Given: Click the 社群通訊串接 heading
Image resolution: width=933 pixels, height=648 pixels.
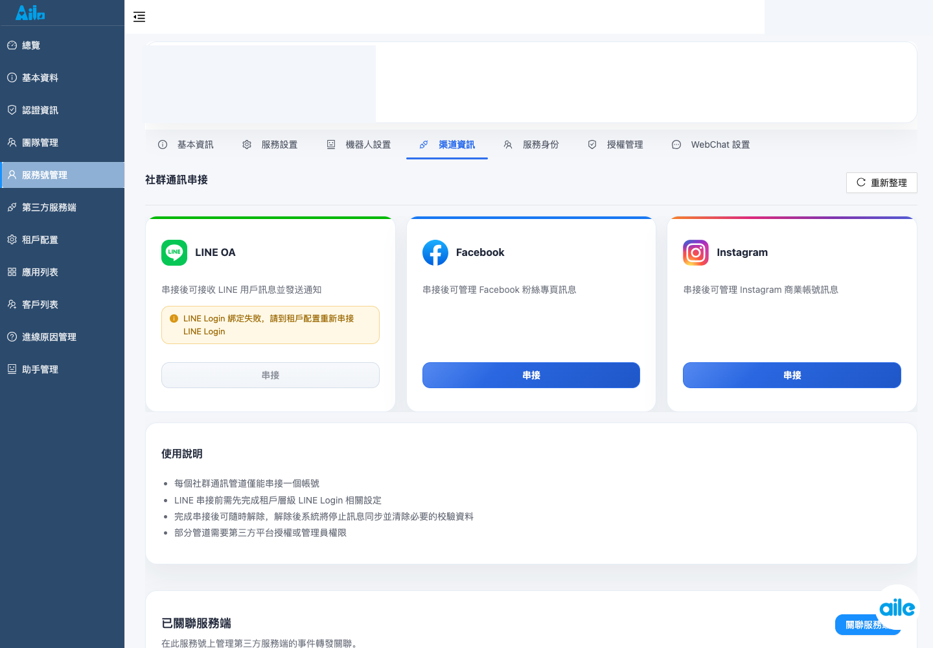Looking at the screenshot, I should [x=176, y=179].
